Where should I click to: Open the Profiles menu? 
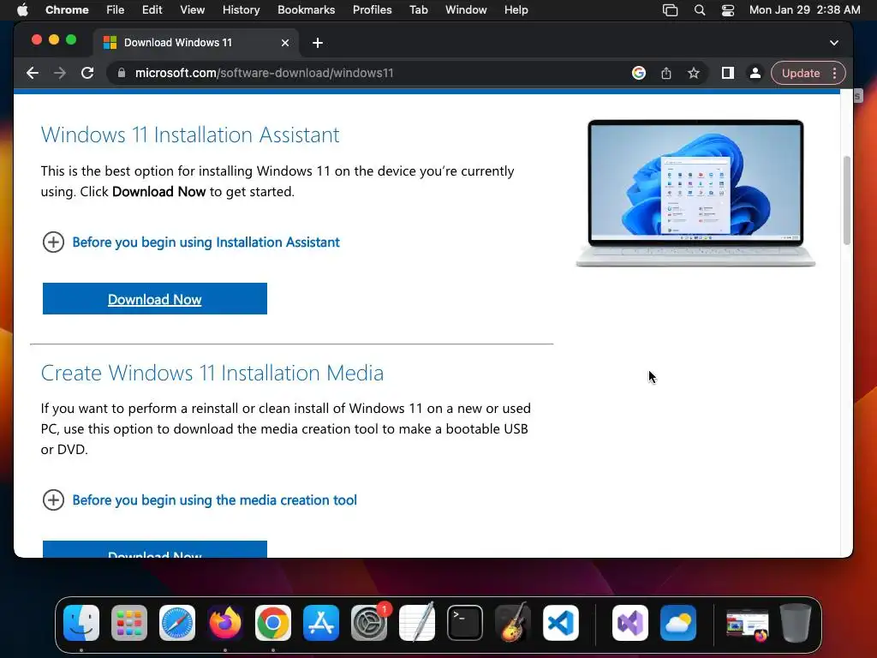click(x=372, y=10)
